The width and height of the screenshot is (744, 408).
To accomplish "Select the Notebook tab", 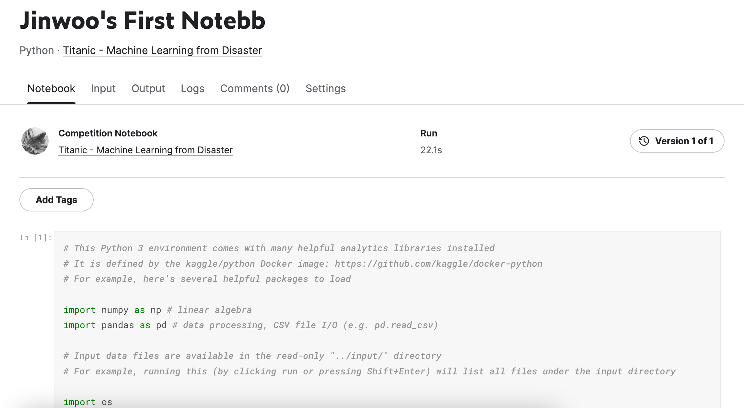I will click(51, 88).
